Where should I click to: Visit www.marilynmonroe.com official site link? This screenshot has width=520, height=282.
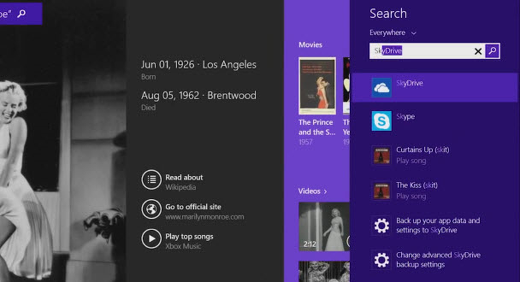[205, 217]
